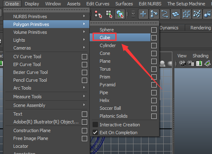Viewport: 212px width, 154px height.
Task: Open The Setup Machine menu
Action: point(186,4)
